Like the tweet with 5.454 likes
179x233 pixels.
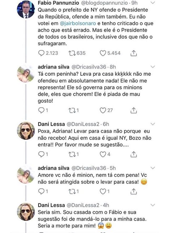click(x=103, y=53)
